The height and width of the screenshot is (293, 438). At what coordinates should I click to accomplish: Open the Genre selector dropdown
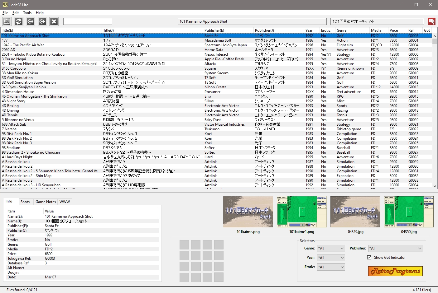(x=331, y=249)
